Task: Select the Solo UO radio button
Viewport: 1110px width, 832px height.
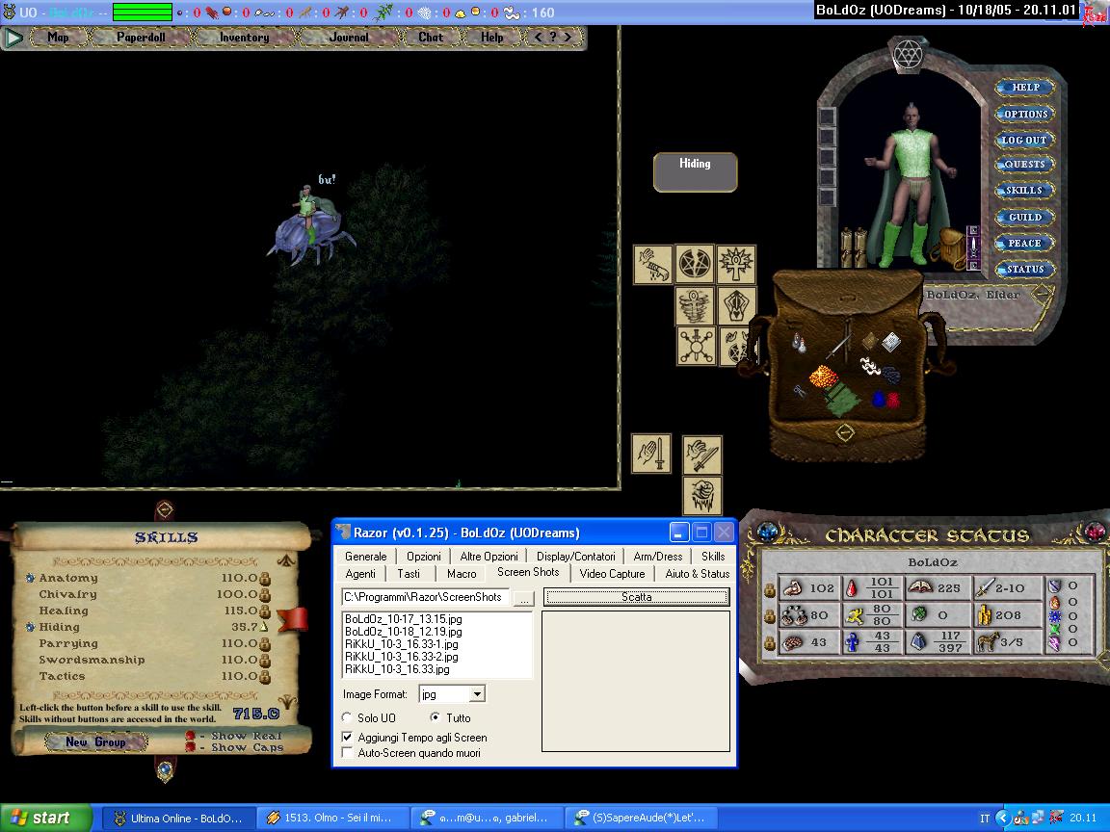Action: (347, 717)
